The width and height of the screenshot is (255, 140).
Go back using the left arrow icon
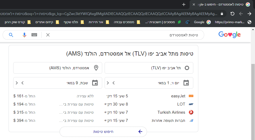click(241, 14)
